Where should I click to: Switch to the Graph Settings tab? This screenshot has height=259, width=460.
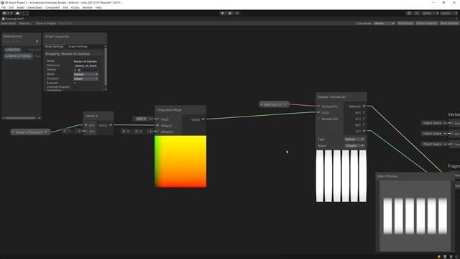click(78, 46)
